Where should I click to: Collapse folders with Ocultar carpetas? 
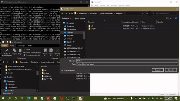pyautogui.click(x=68, y=70)
